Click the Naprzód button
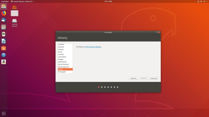 tap(154, 78)
